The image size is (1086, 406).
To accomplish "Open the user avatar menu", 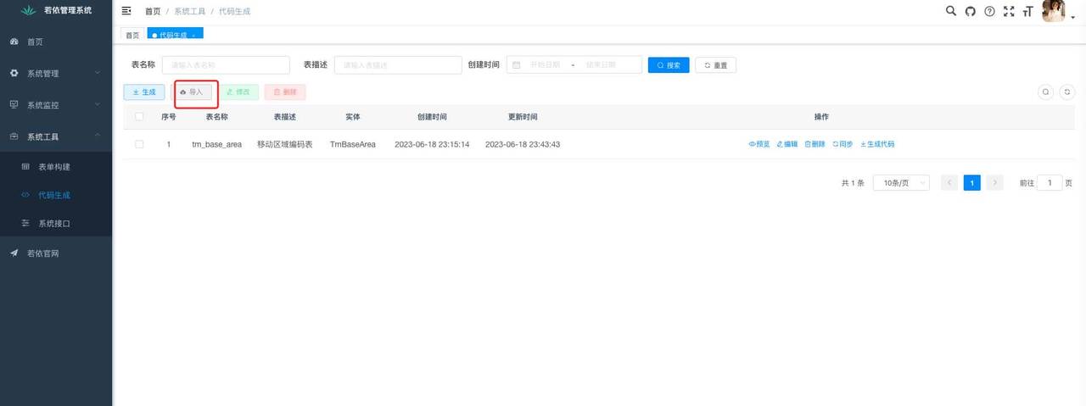I will click(1053, 11).
